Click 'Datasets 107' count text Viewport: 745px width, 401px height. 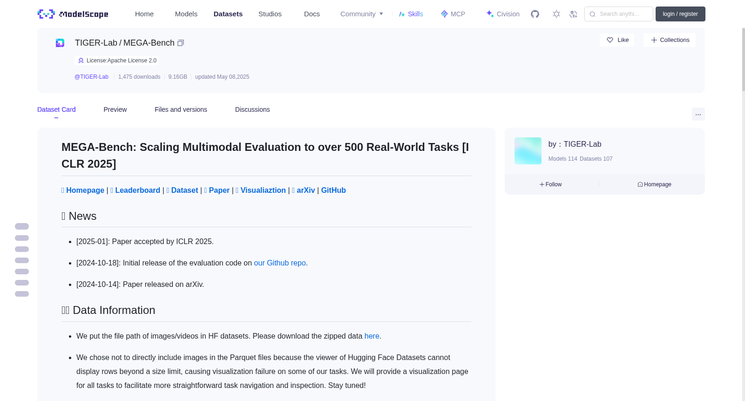(596, 159)
